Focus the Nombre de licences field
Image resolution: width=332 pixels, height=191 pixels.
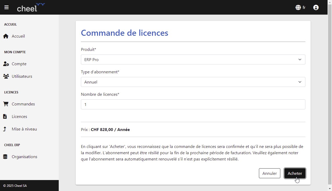pyautogui.click(x=193, y=104)
